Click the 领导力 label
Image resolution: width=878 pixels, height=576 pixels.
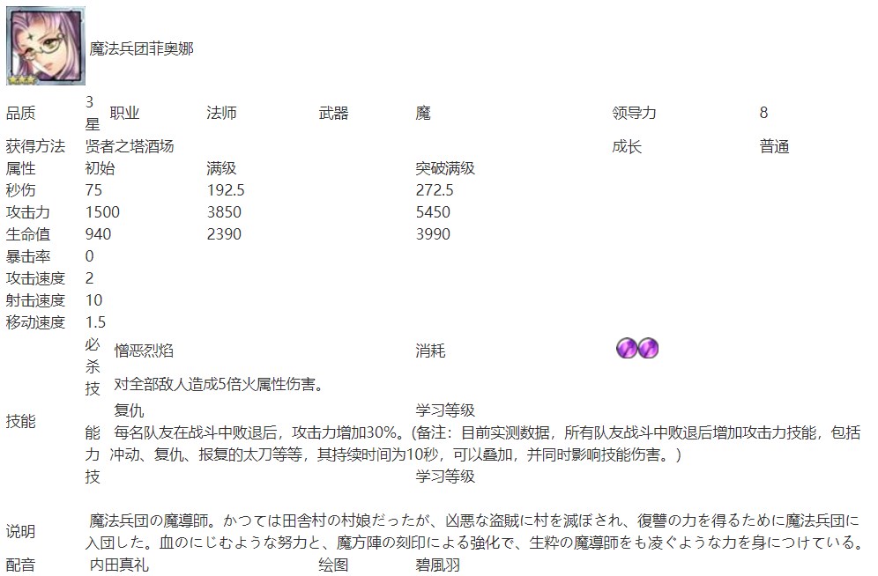pos(635,113)
